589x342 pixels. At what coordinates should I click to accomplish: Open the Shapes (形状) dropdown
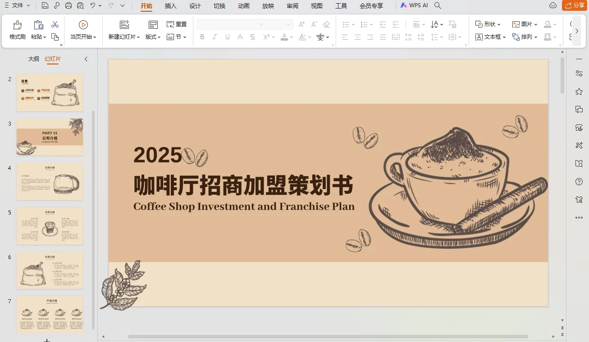point(488,24)
